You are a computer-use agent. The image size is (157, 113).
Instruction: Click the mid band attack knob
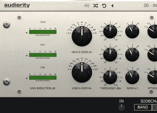152,54
